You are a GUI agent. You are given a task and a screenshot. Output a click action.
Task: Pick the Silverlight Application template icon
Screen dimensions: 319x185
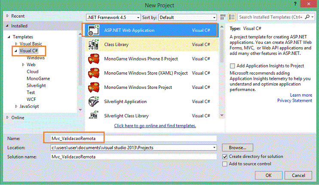tap(94, 102)
